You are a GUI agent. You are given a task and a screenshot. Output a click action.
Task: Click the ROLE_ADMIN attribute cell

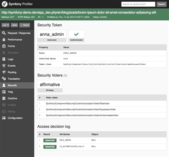coord(65,140)
